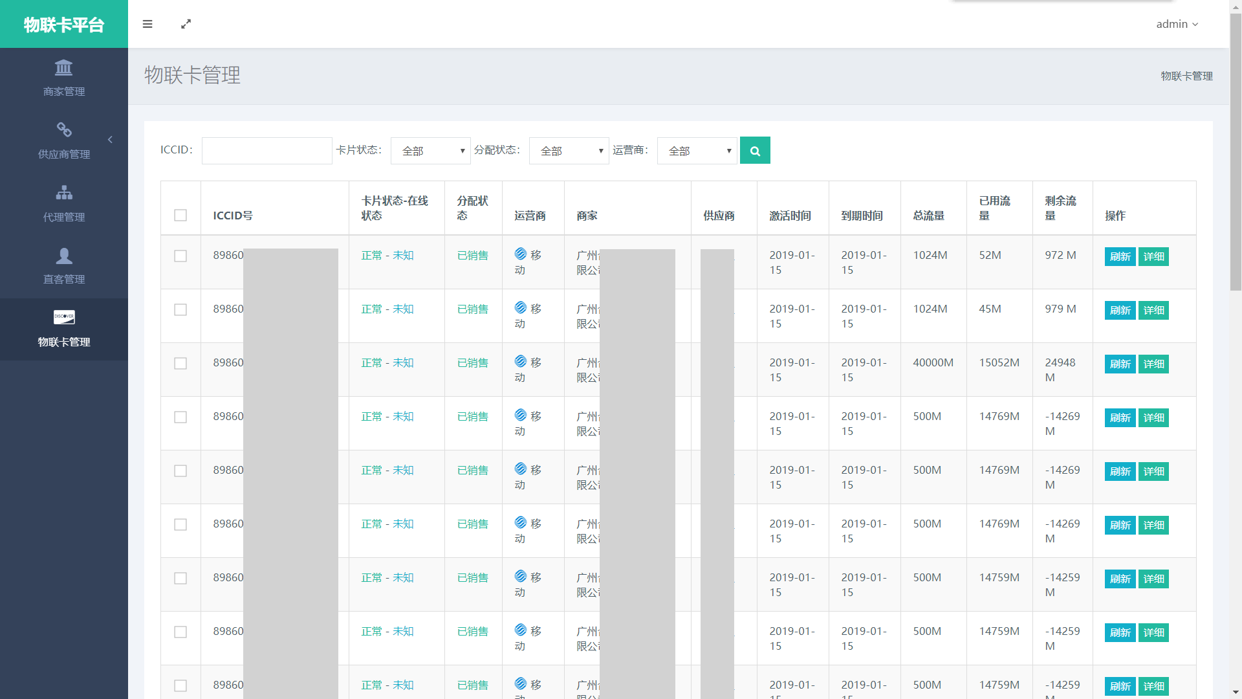Open 供应商管理 chain link icon
Image resolution: width=1242 pixels, height=699 pixels.
[x=63, y=129]
